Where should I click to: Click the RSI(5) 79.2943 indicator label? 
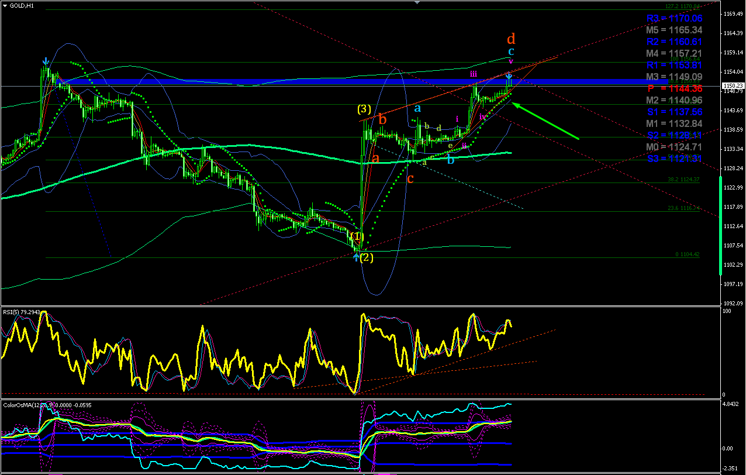22,312
